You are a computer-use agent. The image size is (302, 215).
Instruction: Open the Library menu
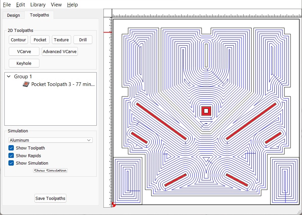point(38,5)
